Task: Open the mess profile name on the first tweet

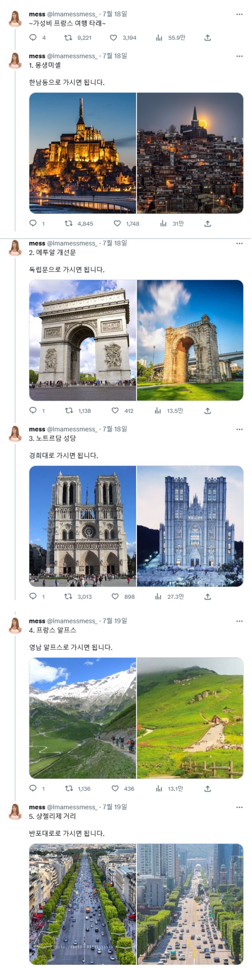Action: point(37,14)
